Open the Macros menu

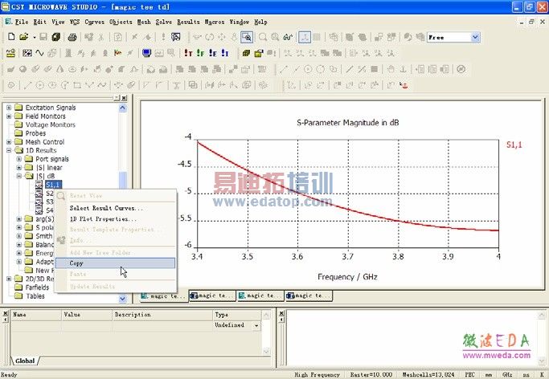(x=215, y=22)
